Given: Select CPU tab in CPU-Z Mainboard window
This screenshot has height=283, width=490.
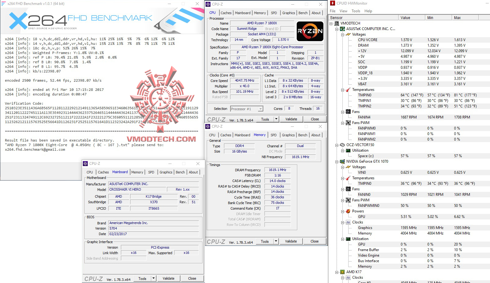Looking at the screenshot, I should pos(90,172).
